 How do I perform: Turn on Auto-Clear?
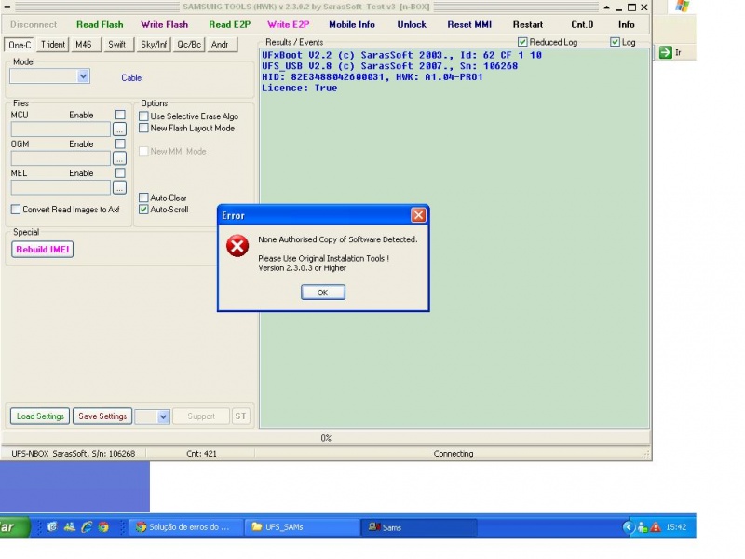coord(143,198)
